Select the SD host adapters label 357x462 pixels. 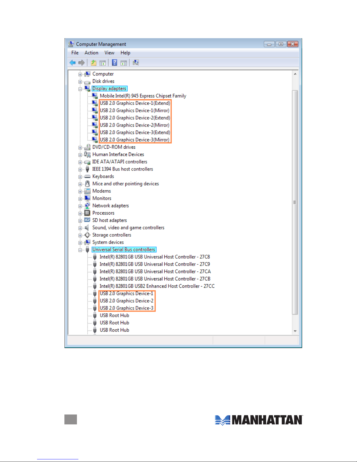pyautogui.click(x=110, y=220)
